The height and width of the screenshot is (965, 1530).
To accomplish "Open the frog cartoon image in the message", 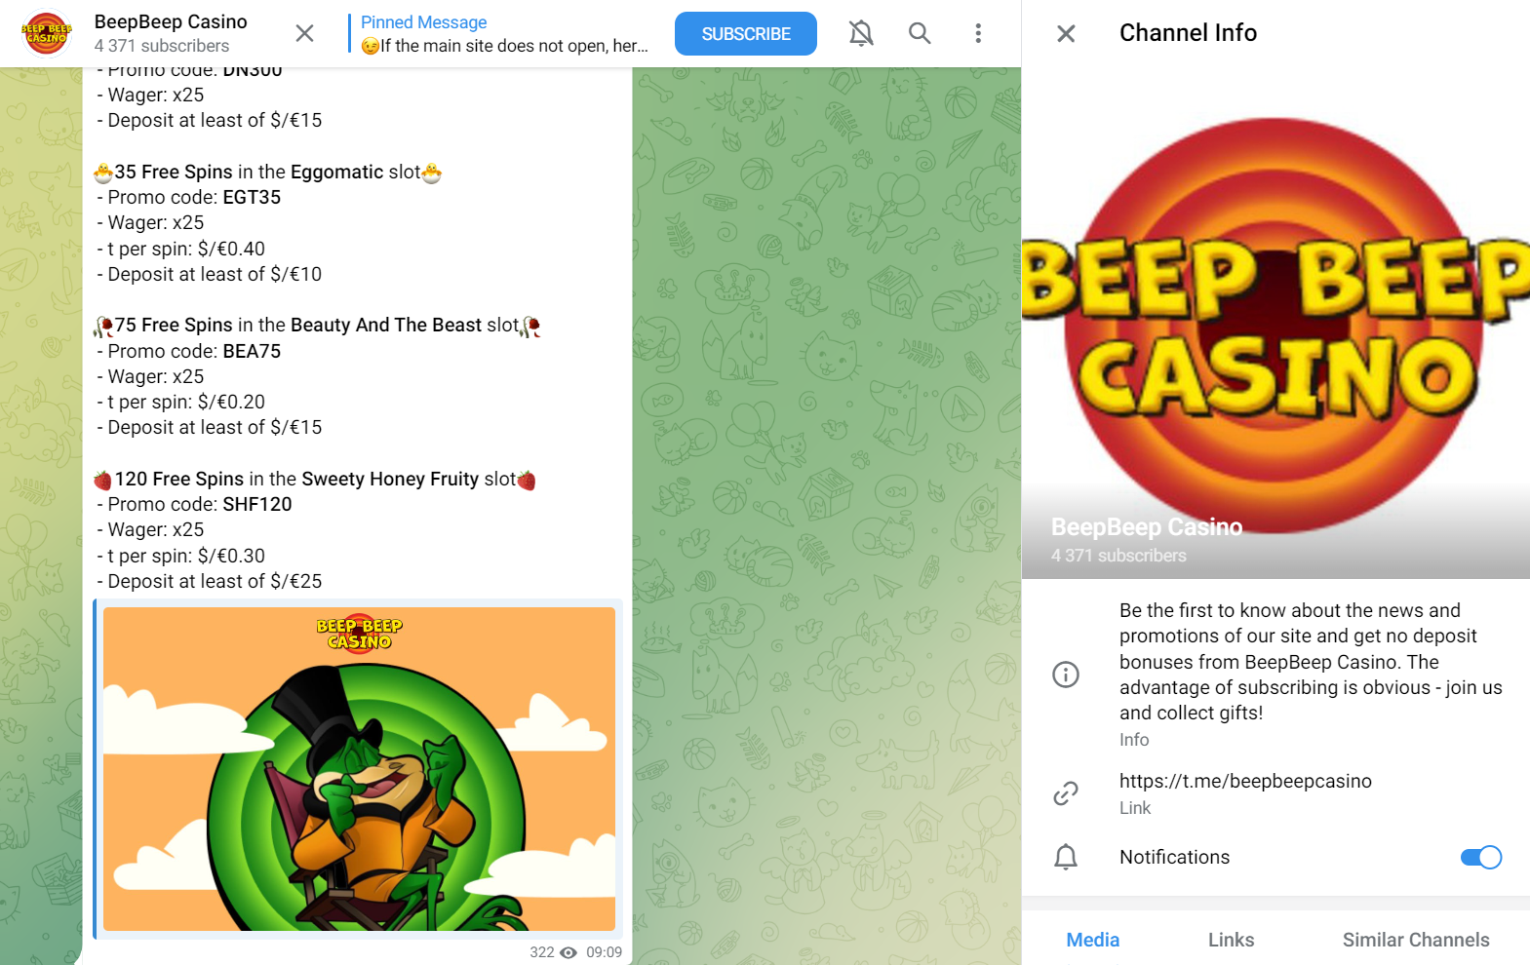I will pos(359,769).
